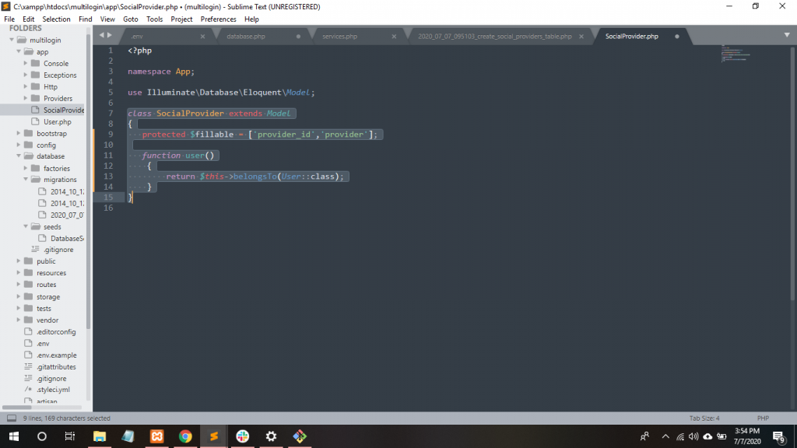Change the Tab Size: 4 setting
The width and height of the screenshot is (797, 448).
704,418
